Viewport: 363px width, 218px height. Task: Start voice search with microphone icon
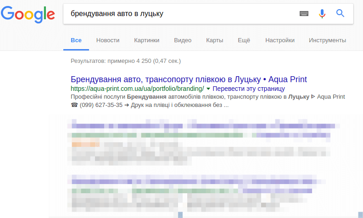point(322,14)
